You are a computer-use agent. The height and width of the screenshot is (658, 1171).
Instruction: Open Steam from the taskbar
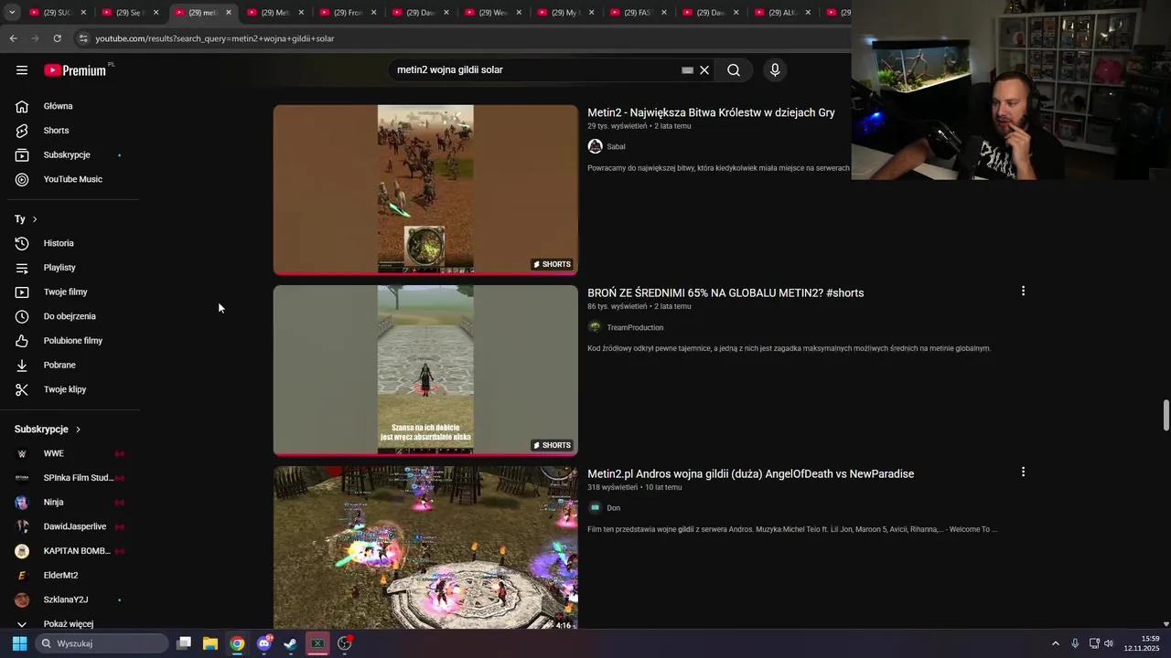(291, 643)
